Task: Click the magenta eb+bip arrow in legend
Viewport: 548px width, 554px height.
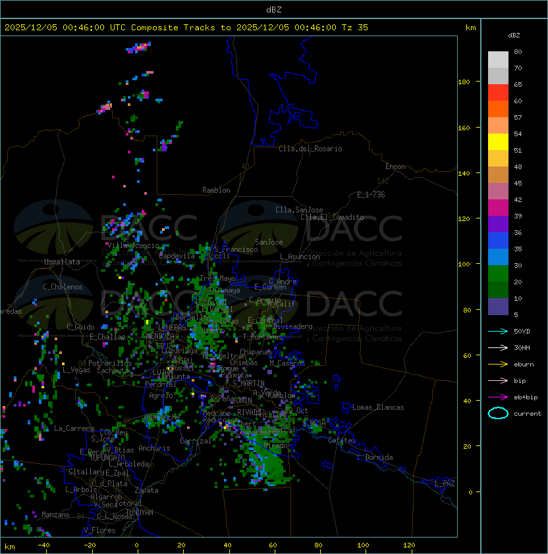Action: click(x=498, y=397)
